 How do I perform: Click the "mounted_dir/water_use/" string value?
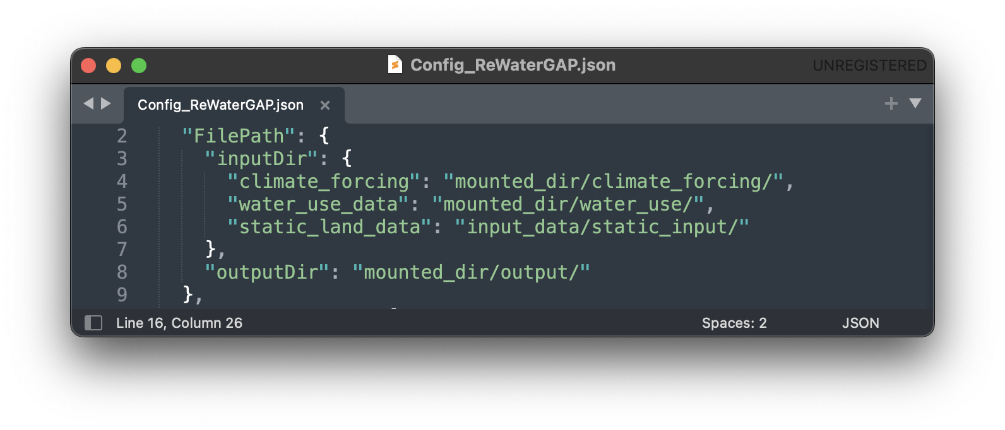pos(568,204)
